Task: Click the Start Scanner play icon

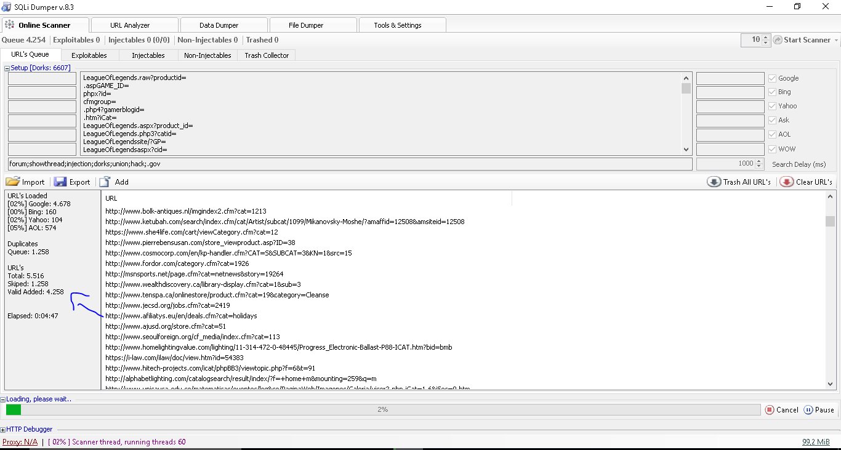Action: click(778, 40)
